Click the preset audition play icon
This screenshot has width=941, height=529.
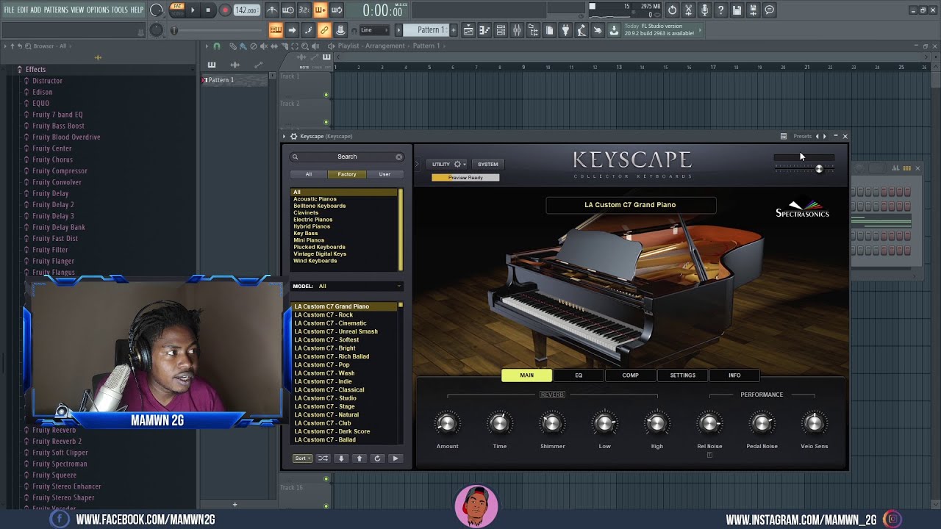(x=396, y=458)
